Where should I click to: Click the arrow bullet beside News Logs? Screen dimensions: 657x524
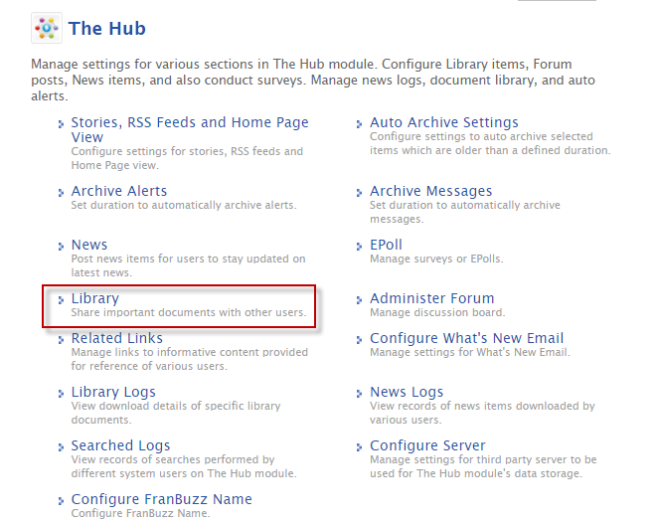(x=359, y=393)
